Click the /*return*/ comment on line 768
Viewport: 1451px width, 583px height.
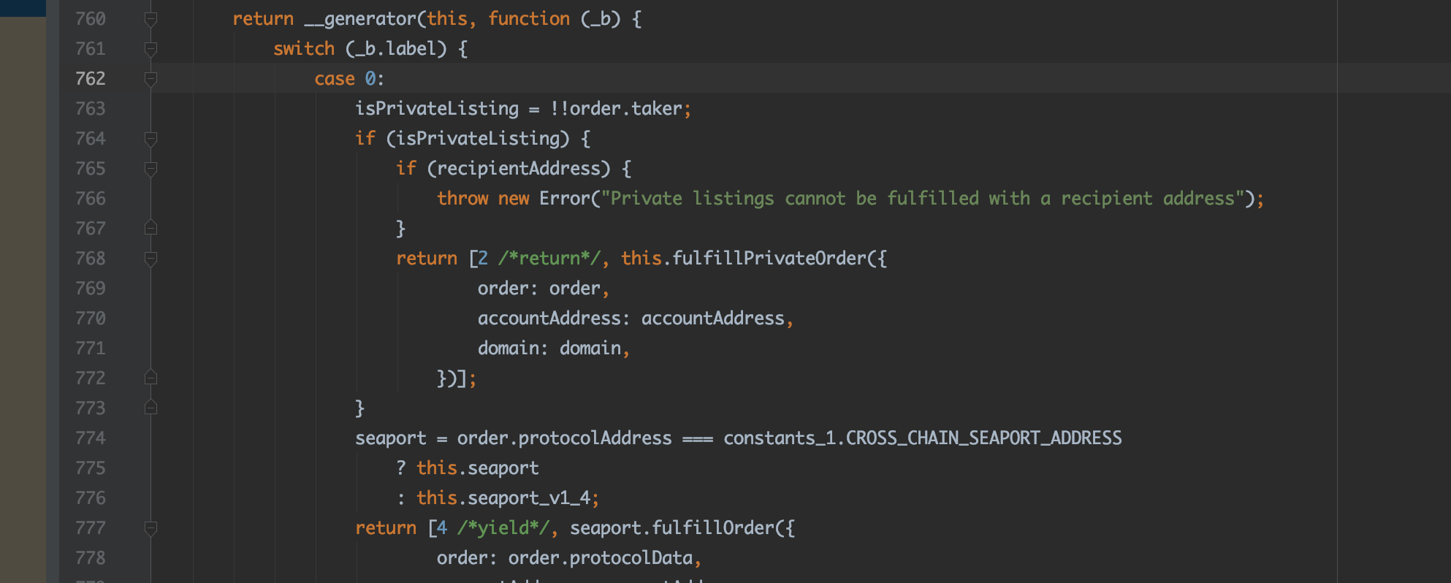coord(549,259)
